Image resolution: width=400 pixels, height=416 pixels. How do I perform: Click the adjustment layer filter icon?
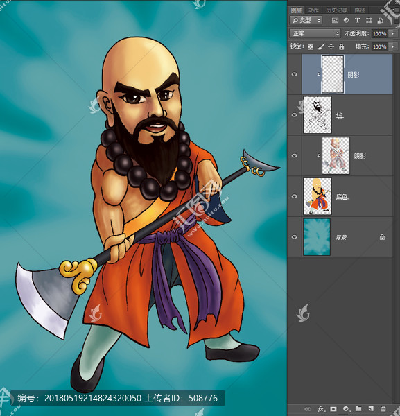tap(346, 20)
